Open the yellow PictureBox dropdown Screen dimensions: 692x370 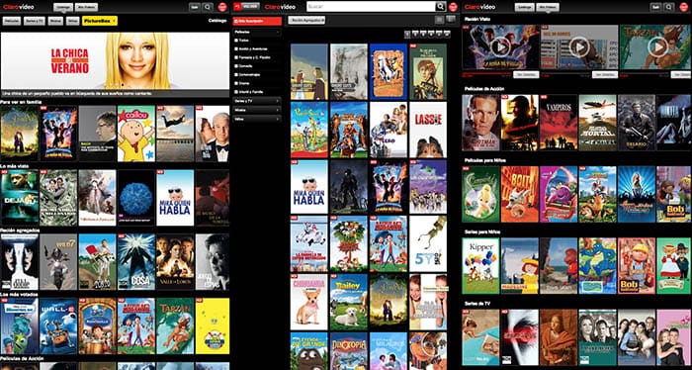(100, 21)
